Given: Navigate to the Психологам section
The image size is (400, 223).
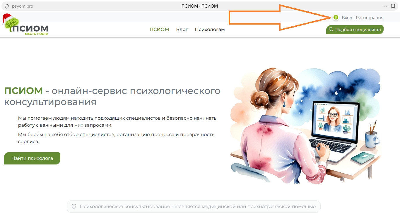Looking at the screenshot, I should pyautogui.click(x=210, y=30).
